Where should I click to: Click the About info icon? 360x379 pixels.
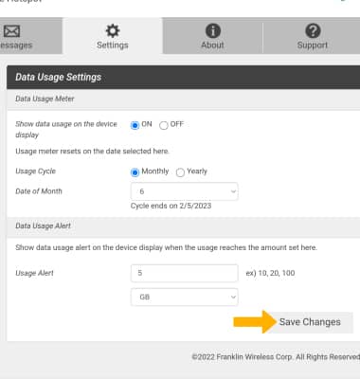point(213,31)
